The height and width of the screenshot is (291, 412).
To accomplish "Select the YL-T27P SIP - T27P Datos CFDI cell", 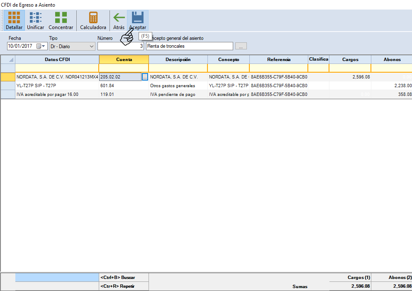I will [x=57, y=86].
